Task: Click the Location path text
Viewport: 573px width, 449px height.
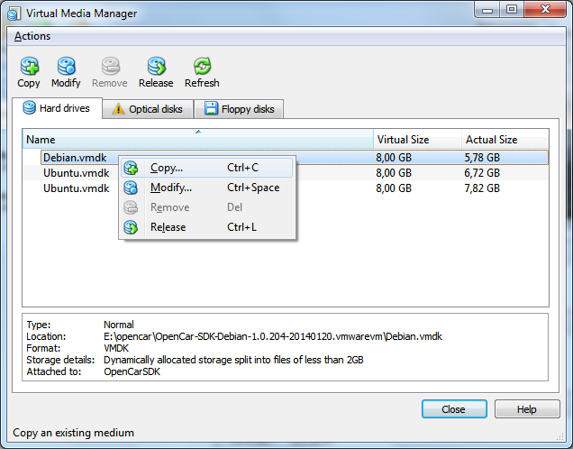Action: coord(273,336)
